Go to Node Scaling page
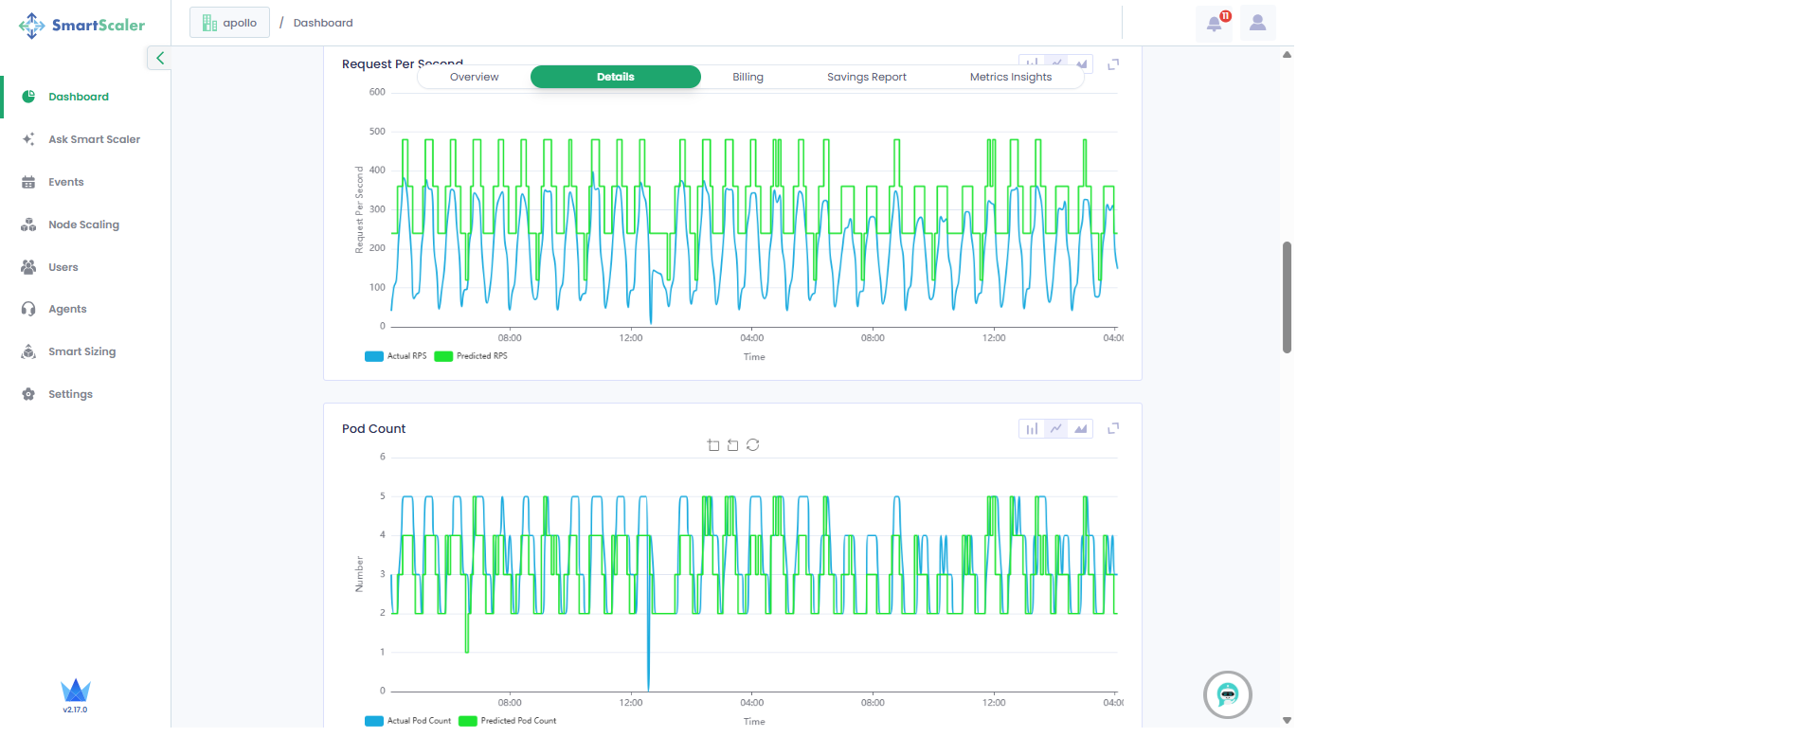Viewport: 1801px width, 737px height. 83,225
